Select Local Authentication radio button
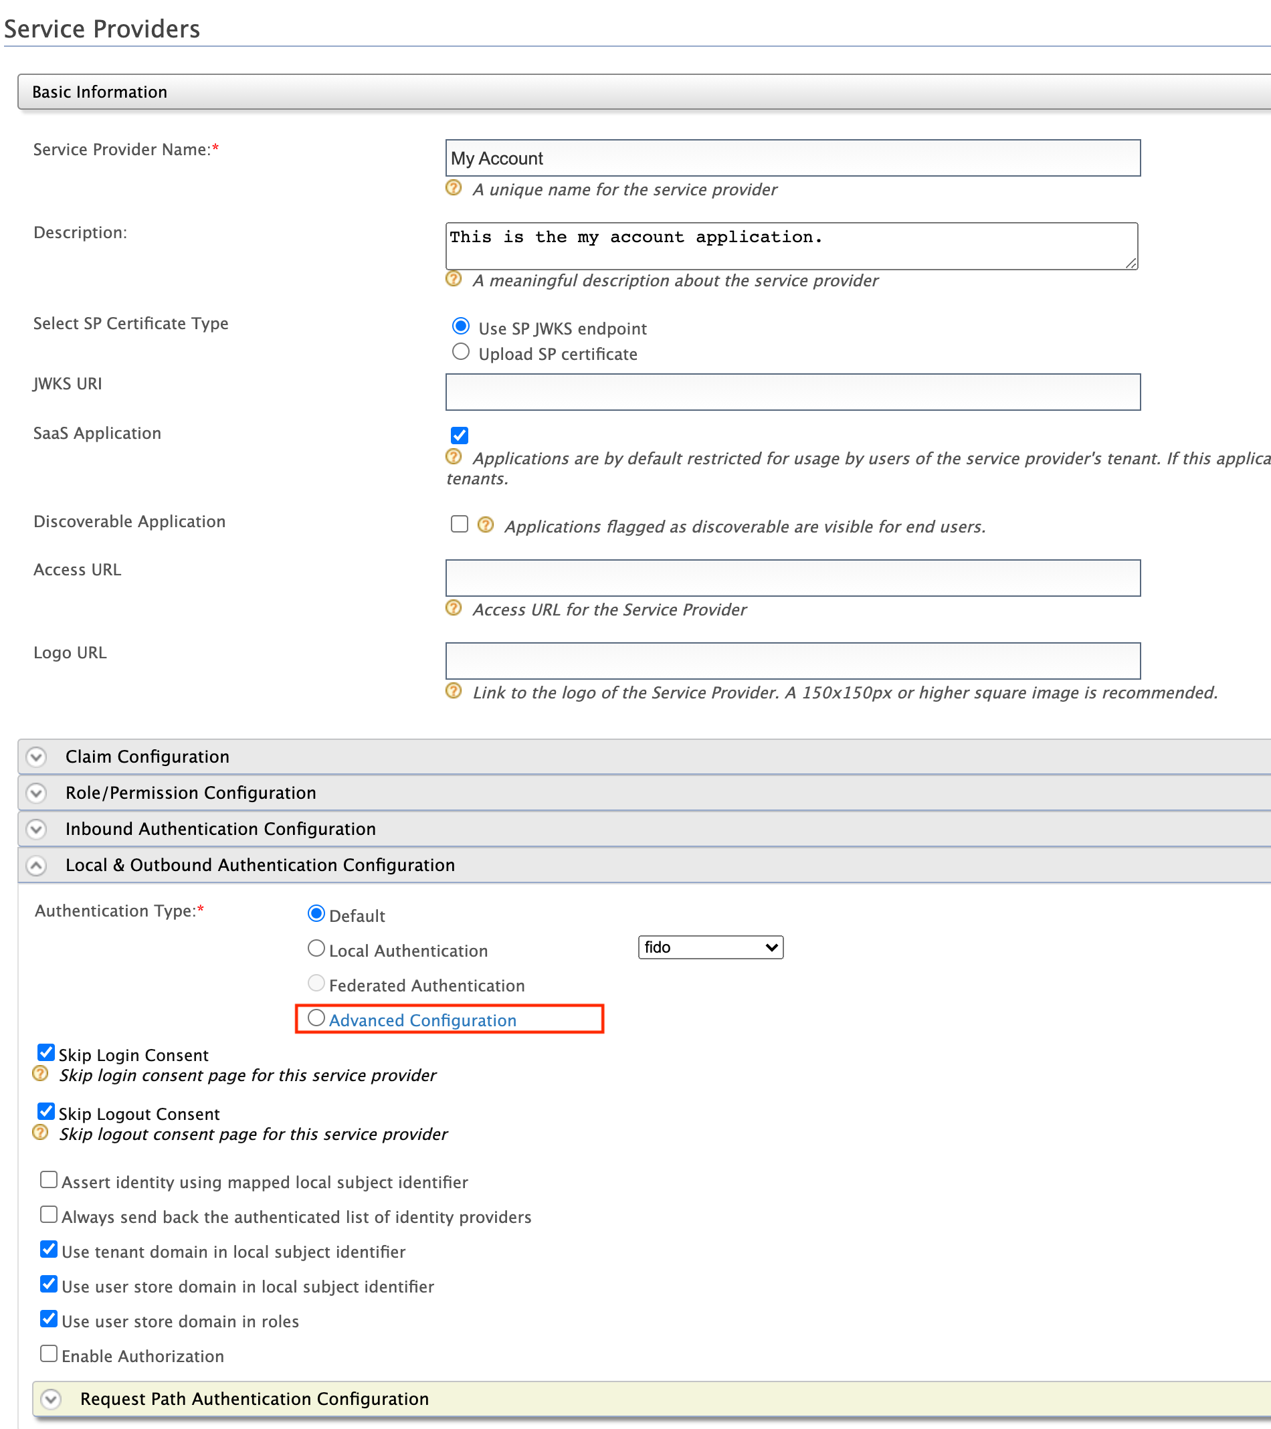The image size is (1271, 1429). [x=316, y=949]
